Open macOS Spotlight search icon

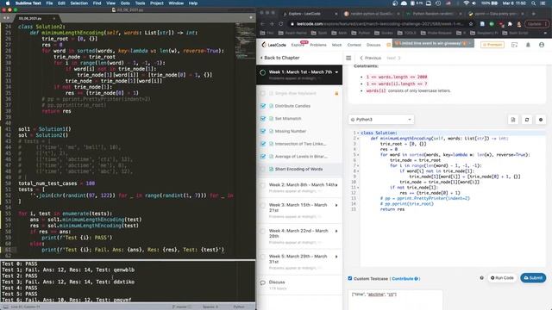pyautogui.click(x=534, y=3)
